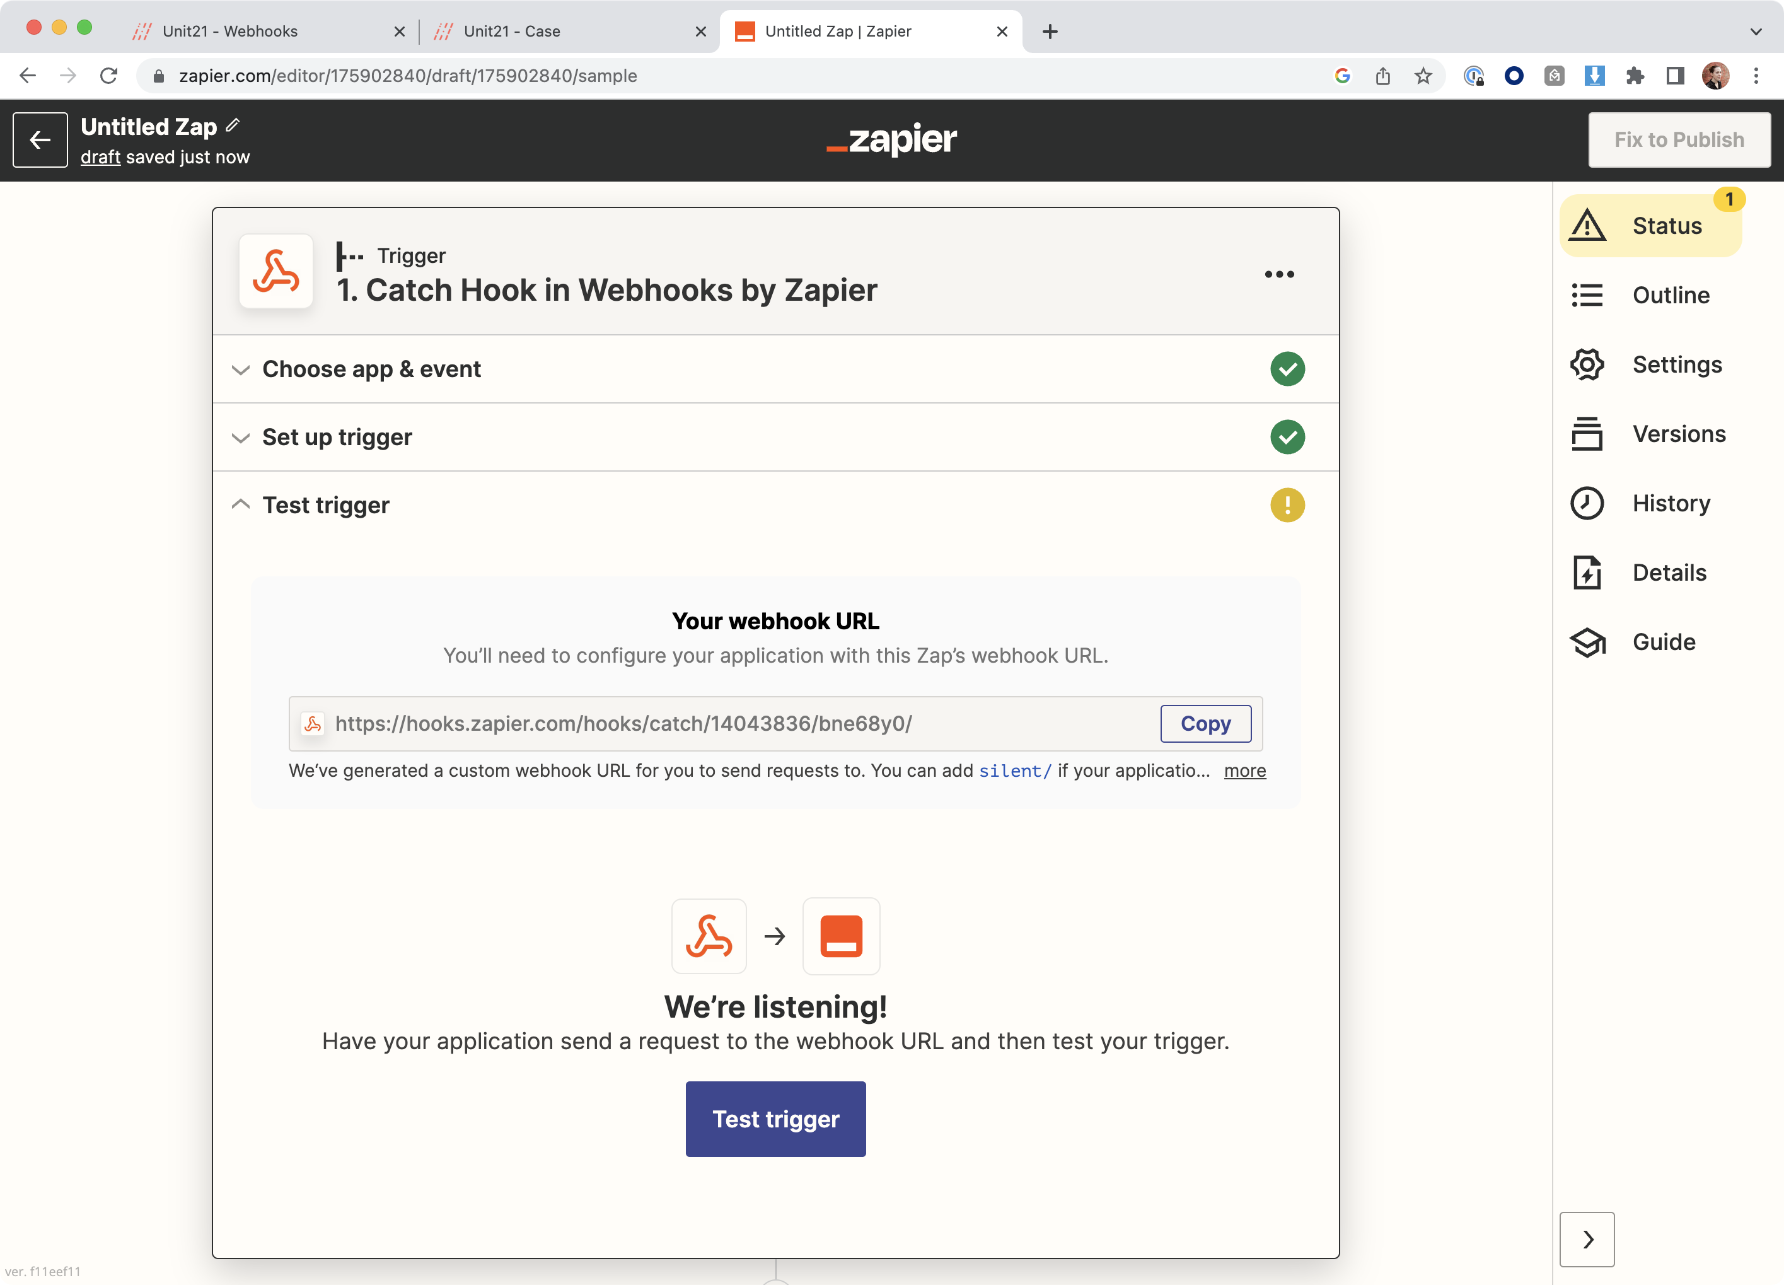The image size is (1784, 1285).
Task: Switch to Unit21 - Case tab
Action: (511, 32)
